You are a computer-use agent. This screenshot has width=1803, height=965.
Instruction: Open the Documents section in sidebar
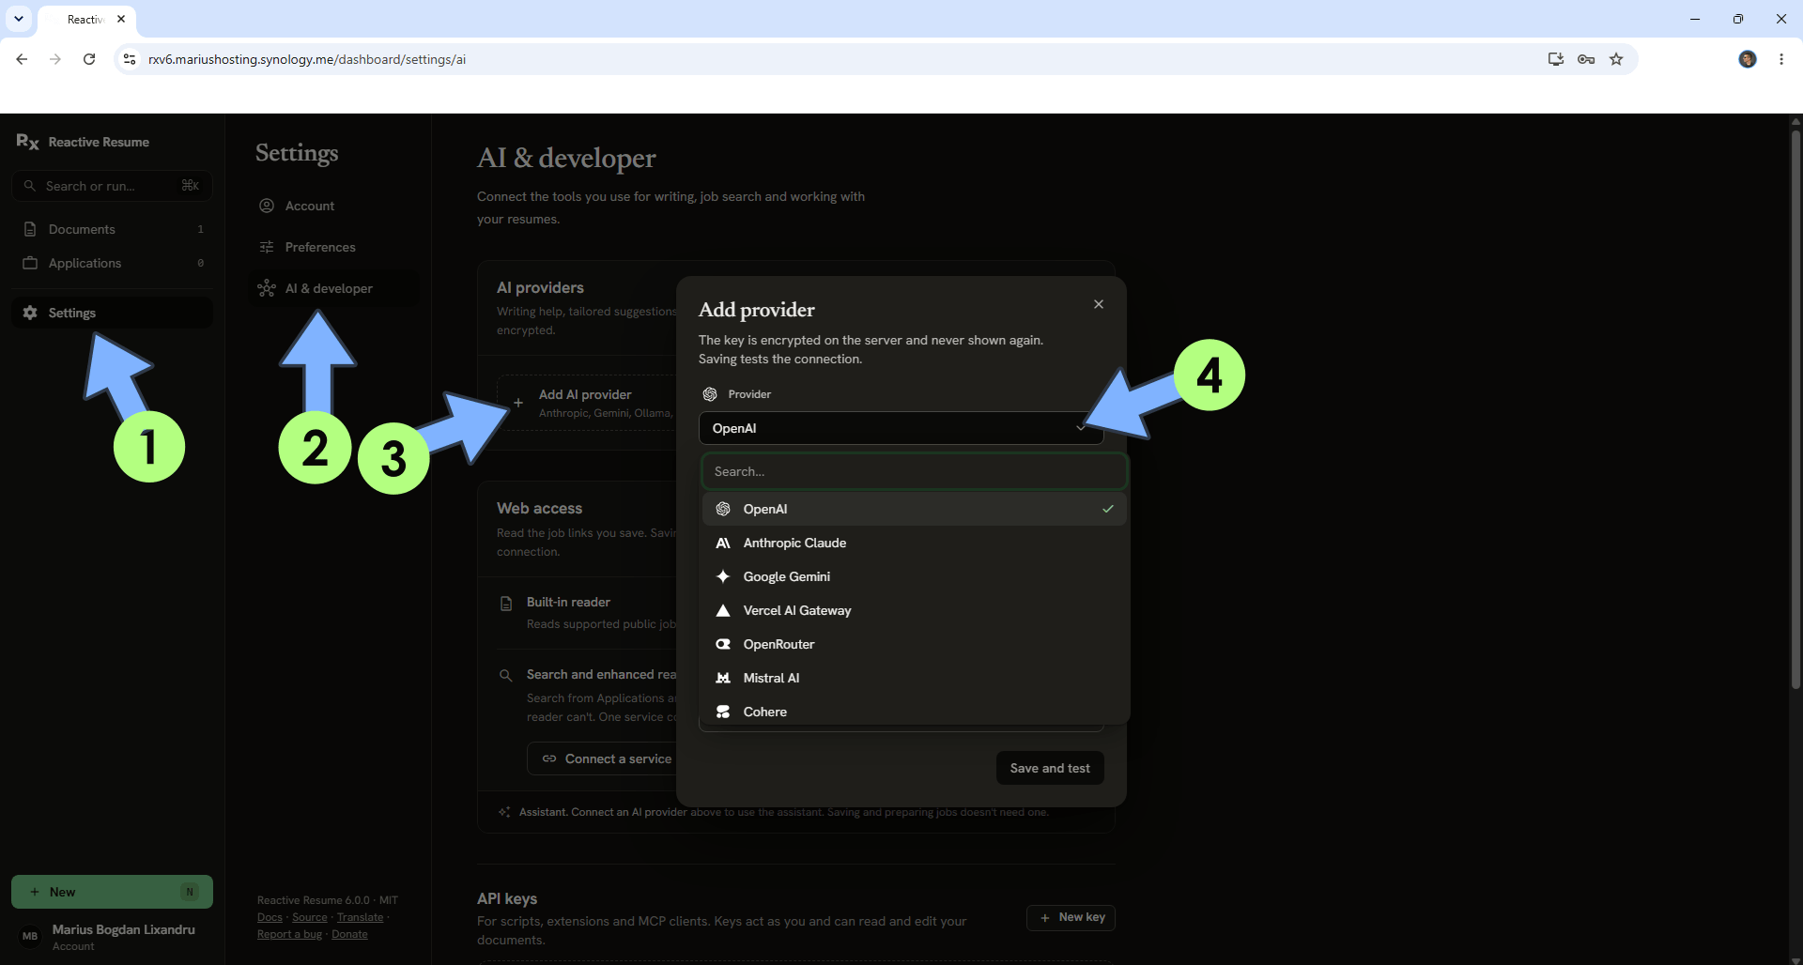pos(112,229)
